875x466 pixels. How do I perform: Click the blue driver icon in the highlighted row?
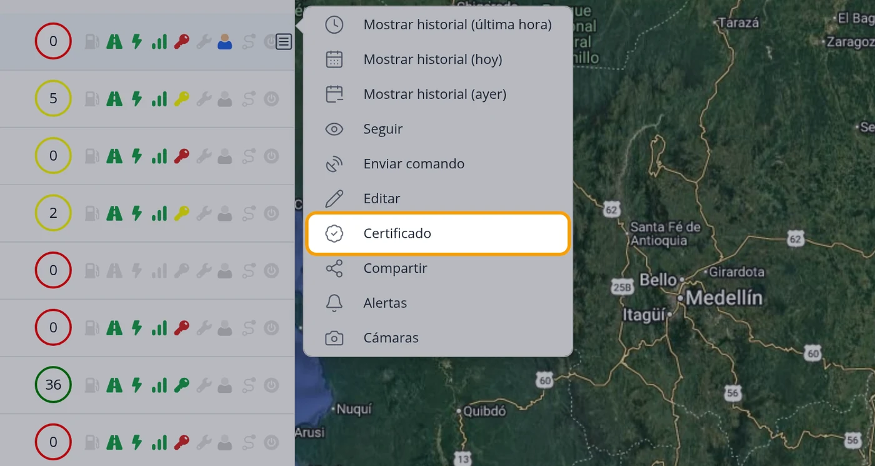tap(225, 42)
